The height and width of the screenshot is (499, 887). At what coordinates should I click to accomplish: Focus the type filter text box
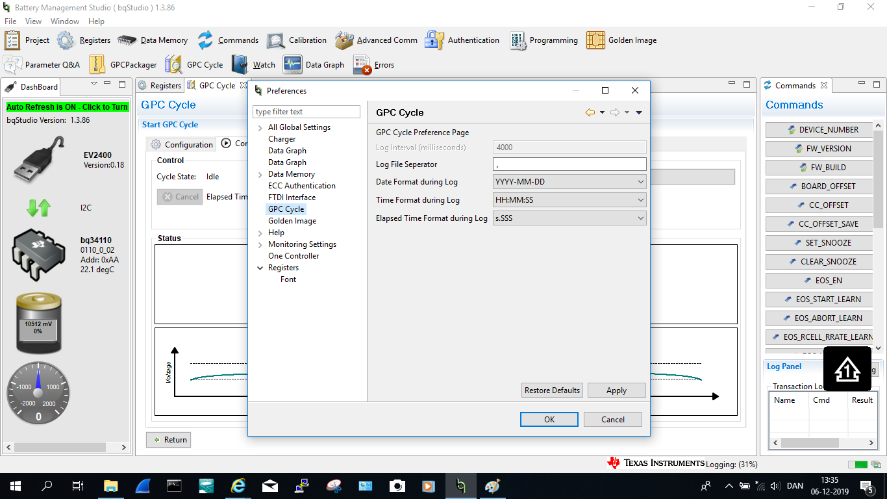pos(306,112)
